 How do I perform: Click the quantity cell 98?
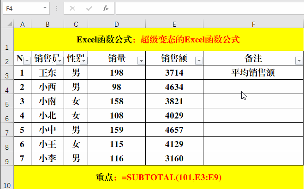click(117, 87)
